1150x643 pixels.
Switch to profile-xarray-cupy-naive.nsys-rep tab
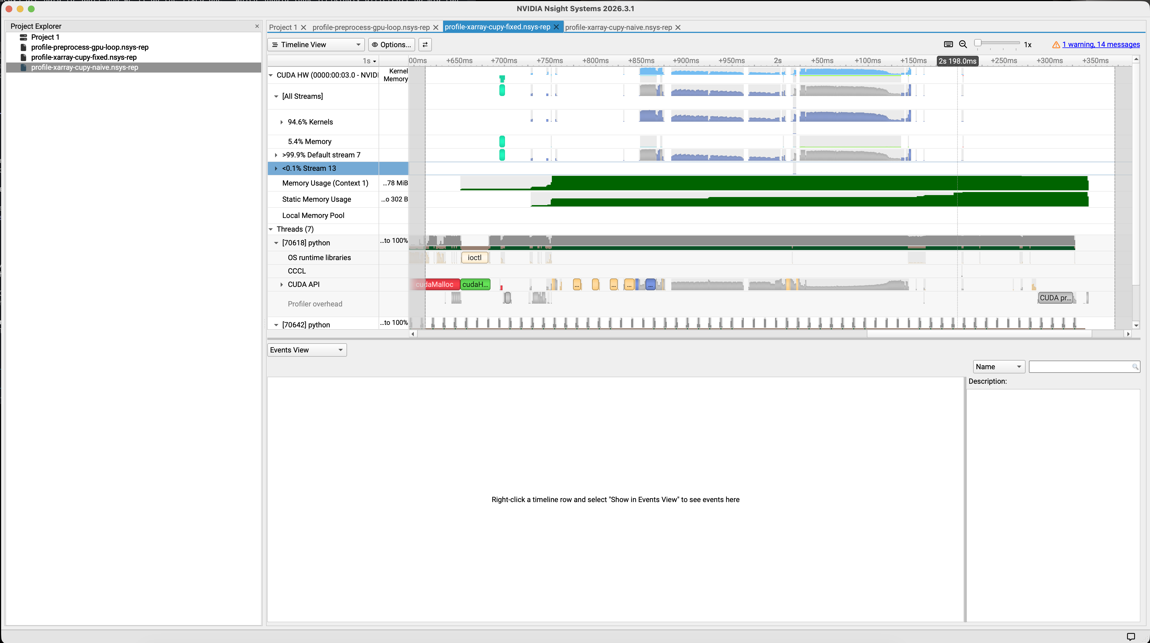618,27
